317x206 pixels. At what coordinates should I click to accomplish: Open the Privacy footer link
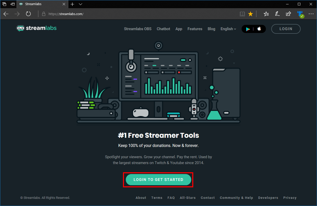pyautogui.click(x=290, y=198)
